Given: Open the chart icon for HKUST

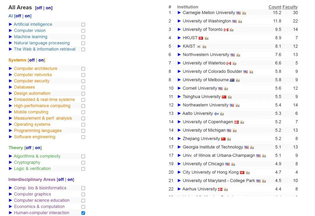Looking at the screenshot, I should [x=206, y=38].
